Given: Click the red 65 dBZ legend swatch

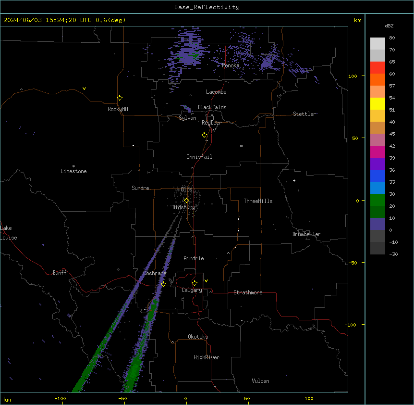Looking at the screenshot, I should 377,67.
